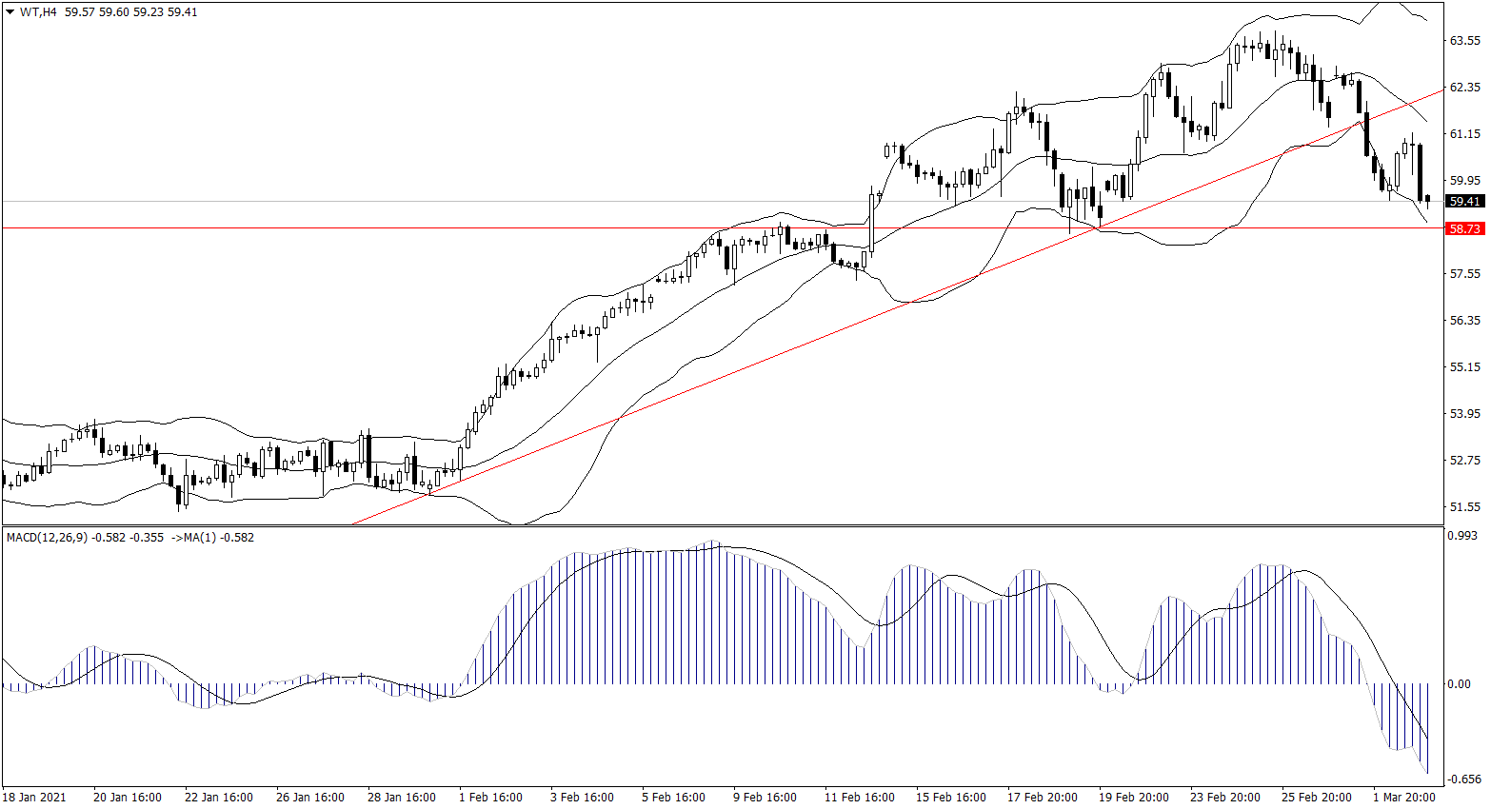
Task: Click the 0.00 level on MACD scale
Action: point(1459,684)
